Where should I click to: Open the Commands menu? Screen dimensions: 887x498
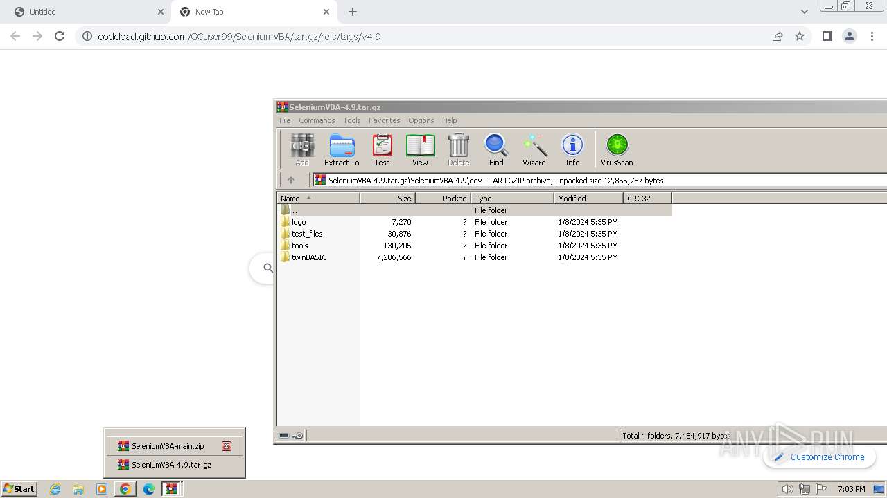[x=317, y=120]
